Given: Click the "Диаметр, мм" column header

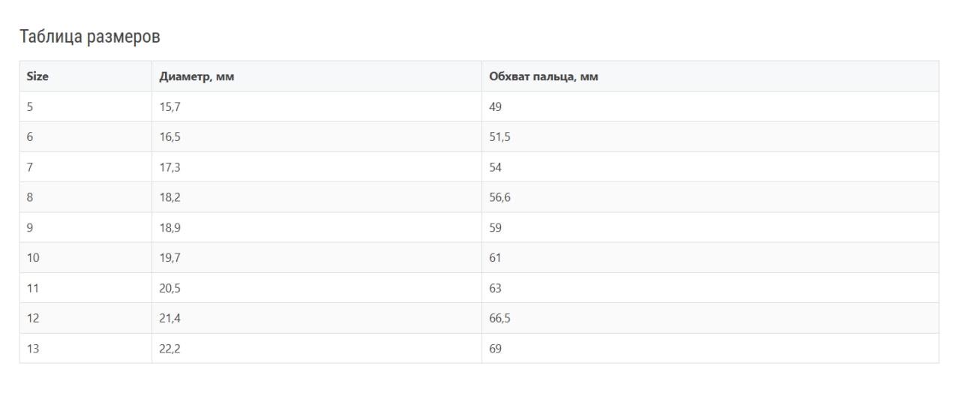Looking at the screenshot, I should [x=197, y=76].
